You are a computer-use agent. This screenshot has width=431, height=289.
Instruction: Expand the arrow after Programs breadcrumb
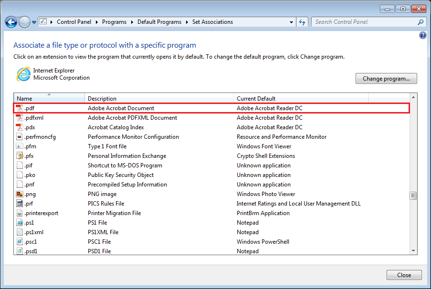pyautogui.click(x=132, y=22)
